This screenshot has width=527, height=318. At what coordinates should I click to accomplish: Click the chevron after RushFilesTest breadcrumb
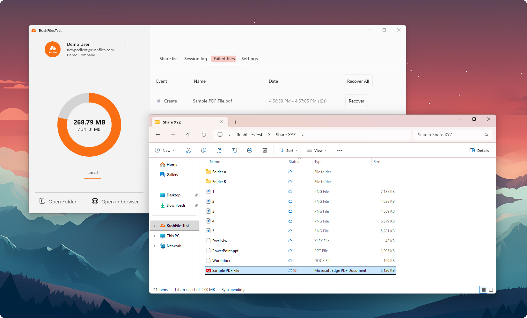(x=269, y=135)
